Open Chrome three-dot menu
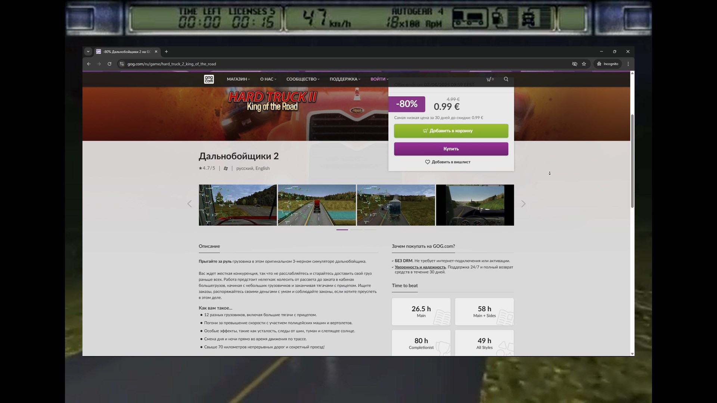Image resolution: width=717 pixels, height=403 pixels. click(628, 64)
